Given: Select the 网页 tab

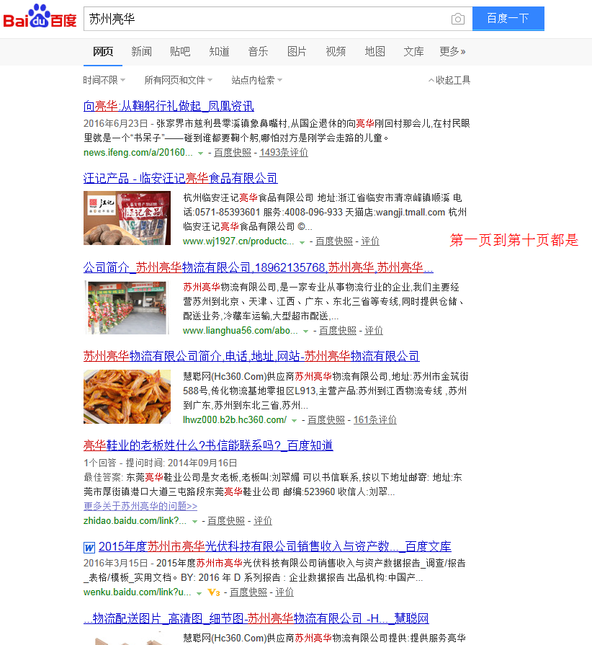Looking at the screenshot, I should (x=103, y=51).
